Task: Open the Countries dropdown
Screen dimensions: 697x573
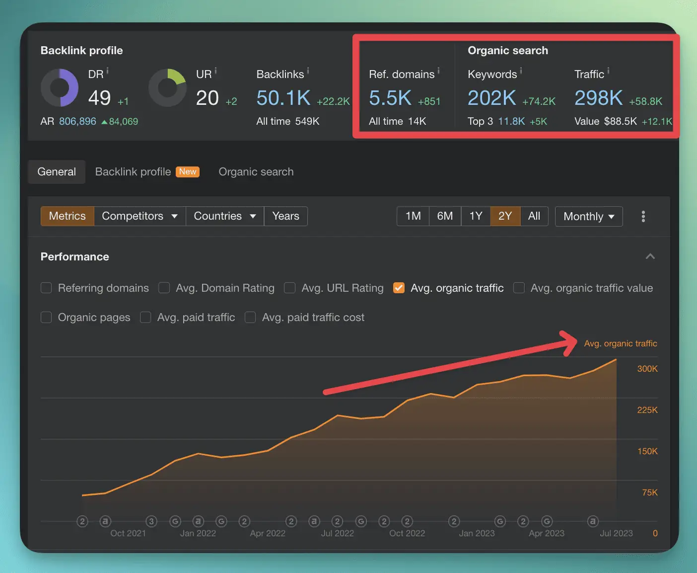Action: pyautogui.click(x=225, y=216)
